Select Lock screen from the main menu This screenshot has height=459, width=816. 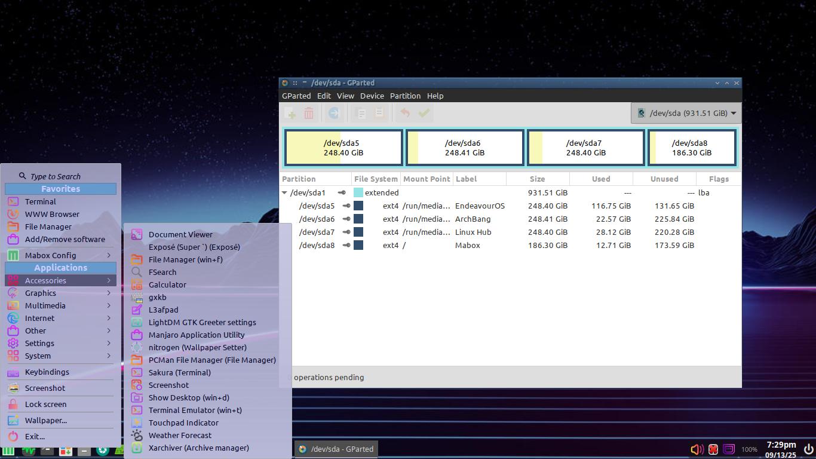pos(45,404)
